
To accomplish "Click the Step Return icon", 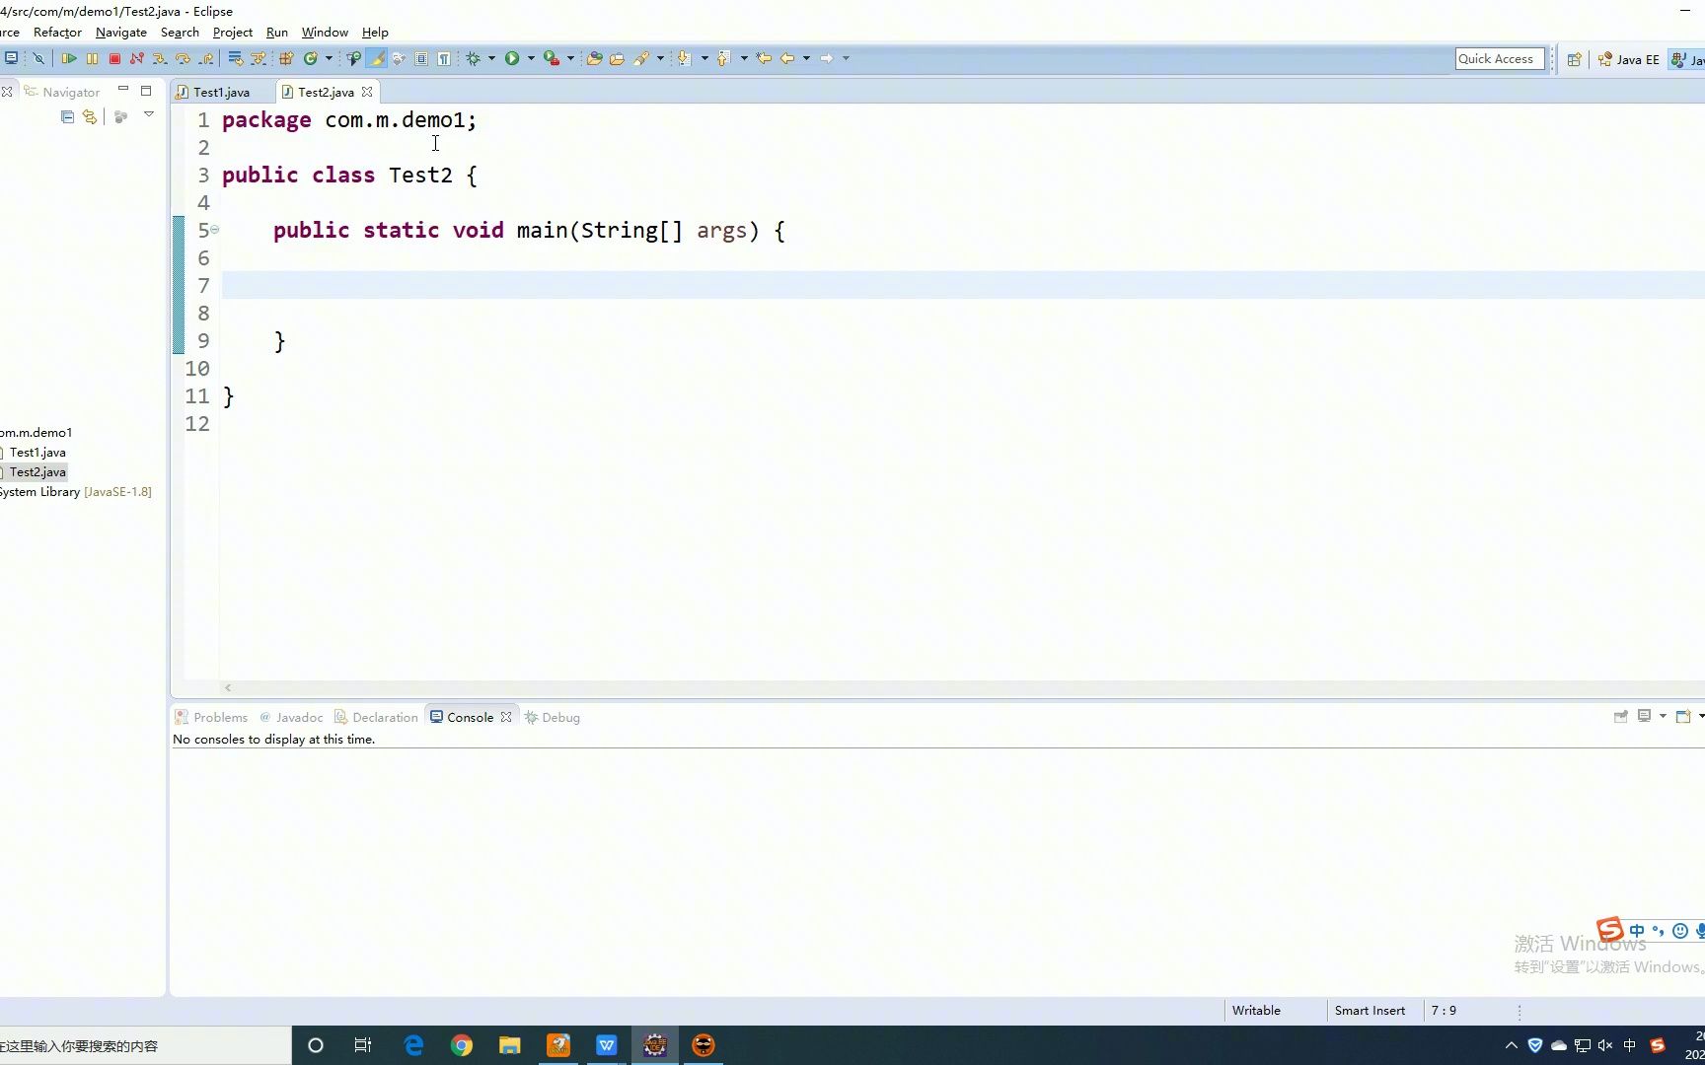I will point(206,59).
